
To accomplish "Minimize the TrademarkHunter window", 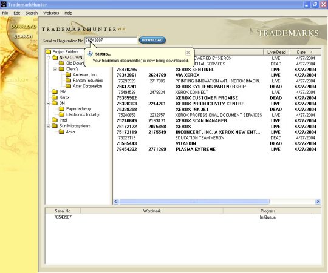I will pyautogui.click(x=307, y=5).
